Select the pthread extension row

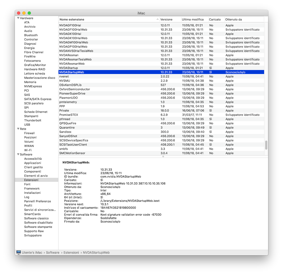161,119
